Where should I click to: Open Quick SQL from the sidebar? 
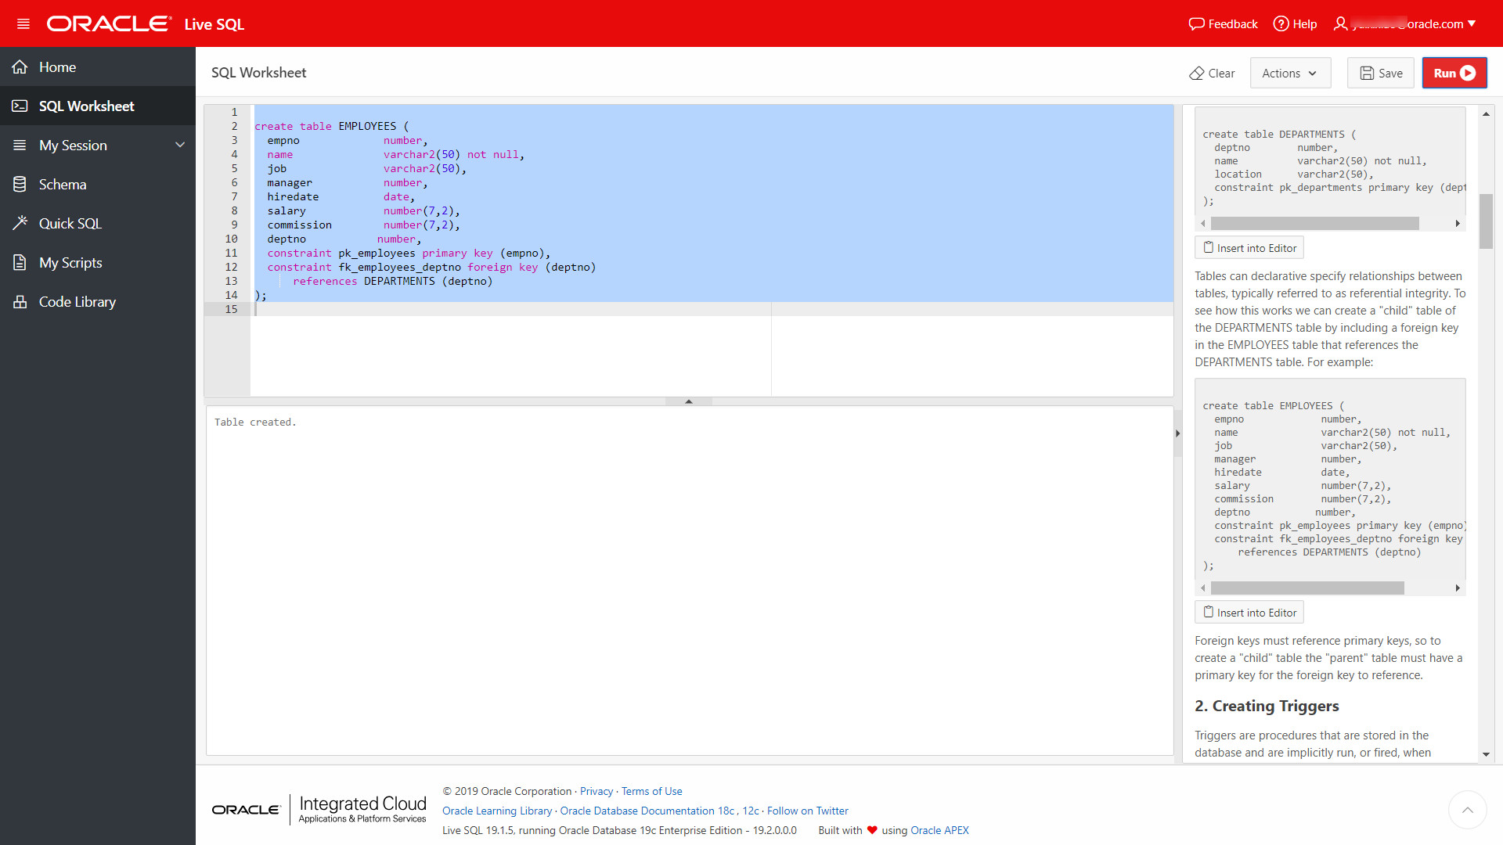pos(70,224)
